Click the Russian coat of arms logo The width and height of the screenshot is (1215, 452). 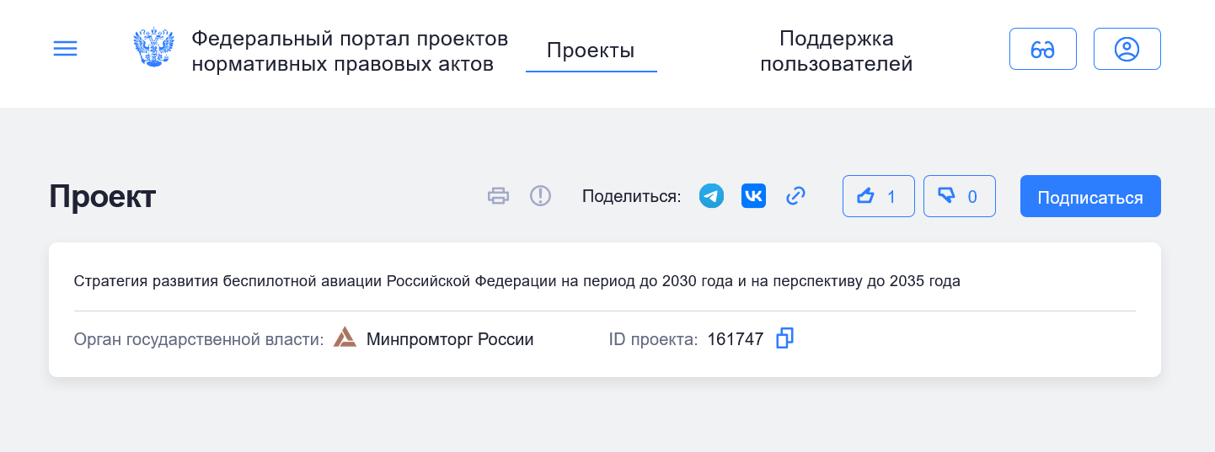coord(153,49)
